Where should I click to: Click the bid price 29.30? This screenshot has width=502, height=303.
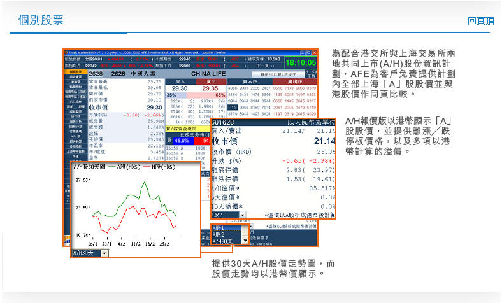[x=180, y=88]
